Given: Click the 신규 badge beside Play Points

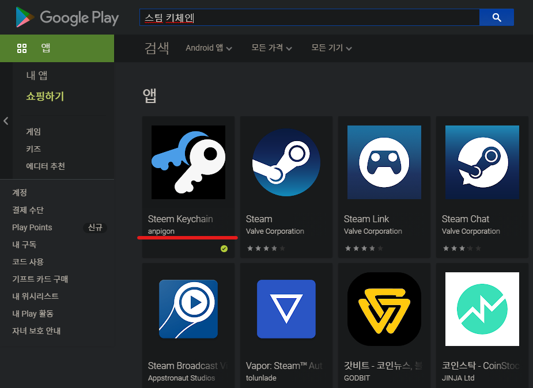Looking at the screenshot, I should click(x=95, y=227).
